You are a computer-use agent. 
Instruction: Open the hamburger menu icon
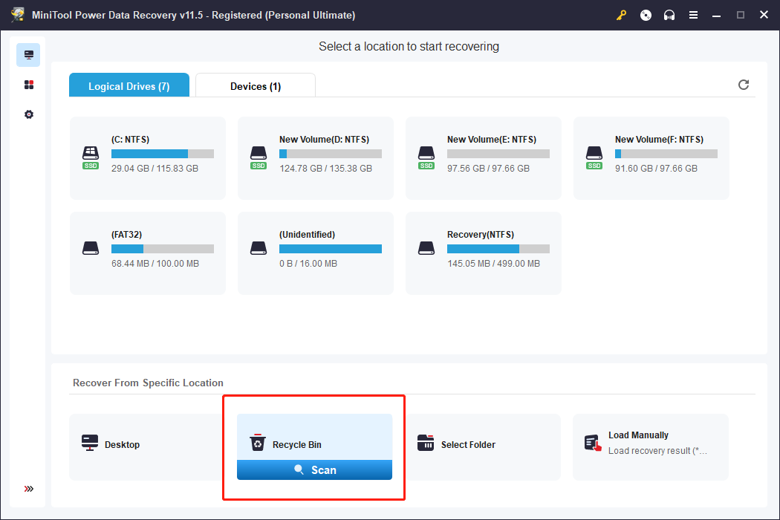(x=693, y=15)
